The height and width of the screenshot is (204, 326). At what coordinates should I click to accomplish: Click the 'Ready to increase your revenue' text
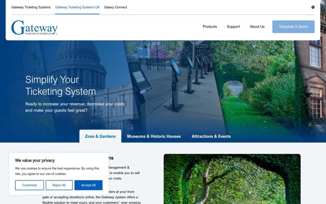point(75,107)
